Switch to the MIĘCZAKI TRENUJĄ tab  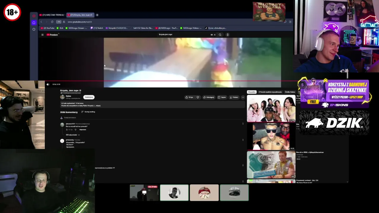[52, 15]
